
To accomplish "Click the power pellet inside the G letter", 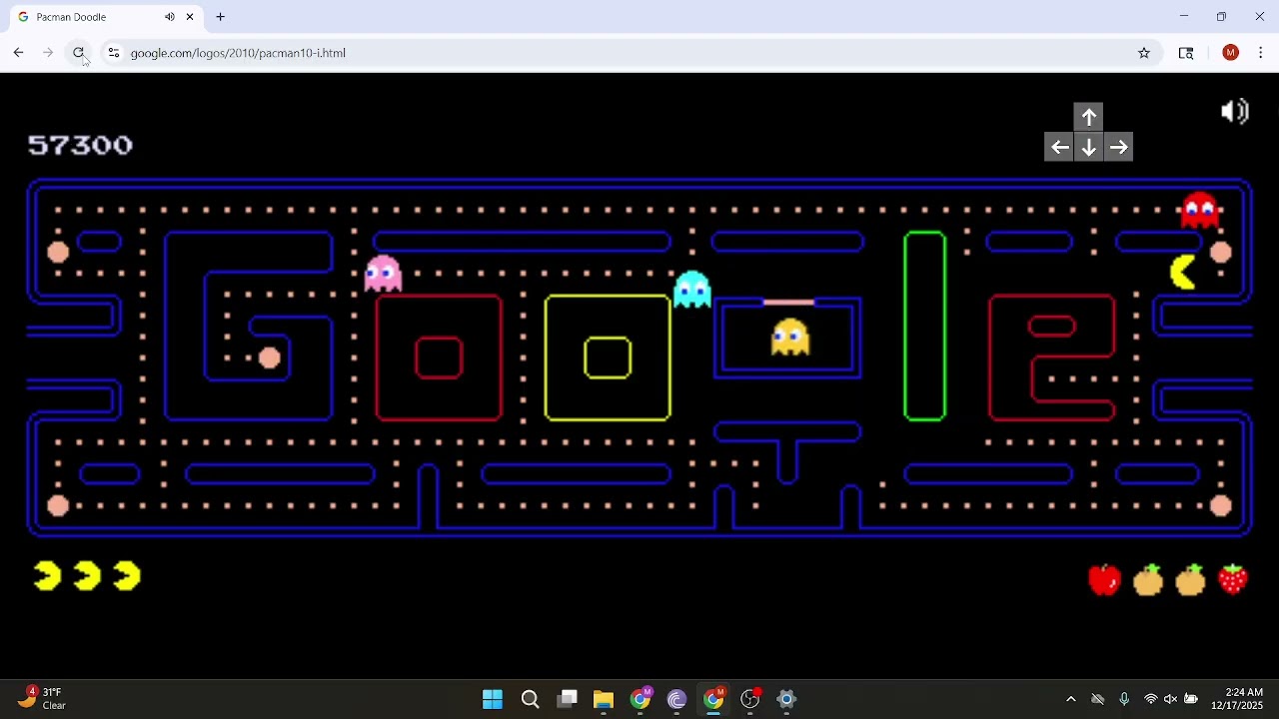I will click(x=270, y=359).
